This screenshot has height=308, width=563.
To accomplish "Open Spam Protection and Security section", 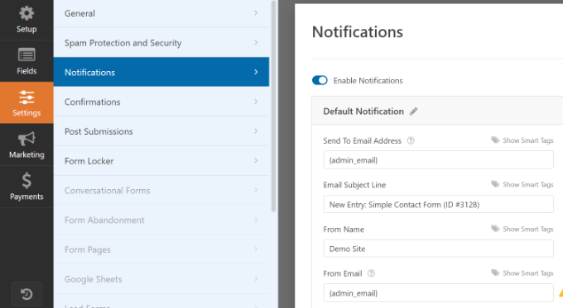I will 161,43.
